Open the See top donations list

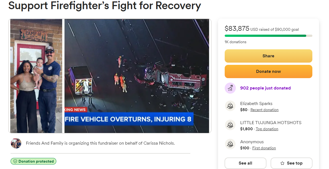tap(292, 163)
